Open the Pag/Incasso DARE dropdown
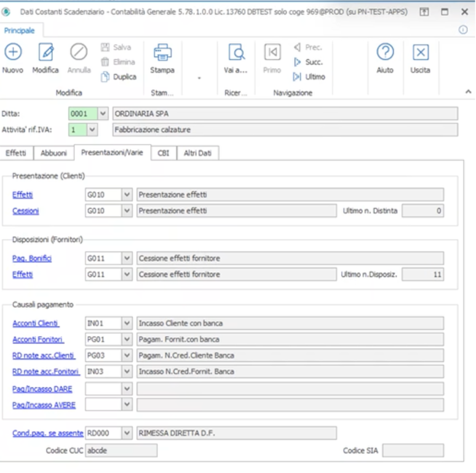476x473 pixels. (x=127, y=389)
